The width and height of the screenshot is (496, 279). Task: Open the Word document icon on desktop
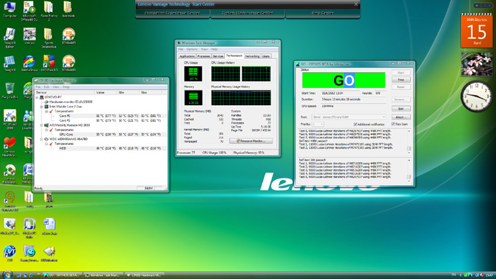click(49, 226)
